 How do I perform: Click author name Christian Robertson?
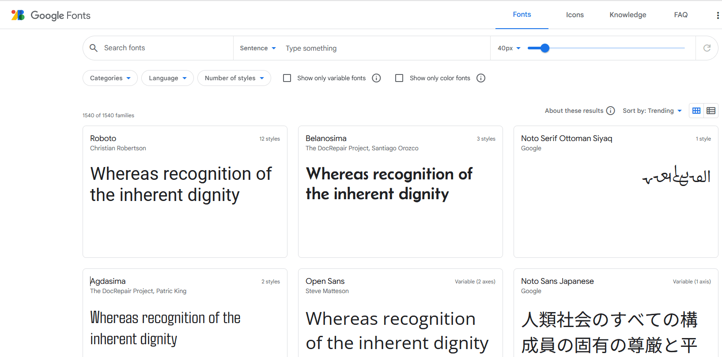click(x=118, y=148)
